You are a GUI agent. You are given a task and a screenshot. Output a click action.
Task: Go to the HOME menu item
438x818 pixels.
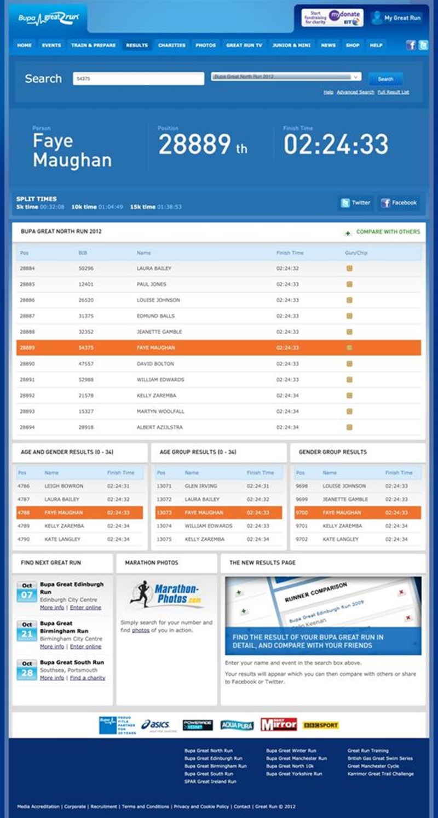pyautogui.click(x=25, y=45)
